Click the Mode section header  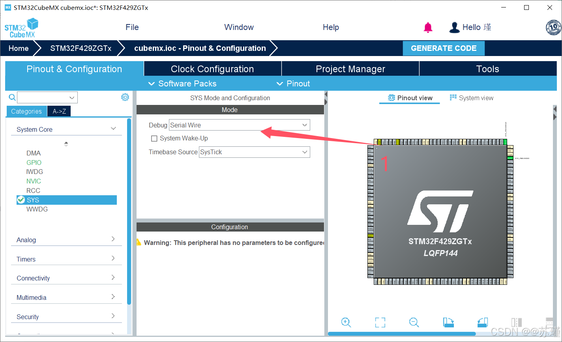point(230,110)
